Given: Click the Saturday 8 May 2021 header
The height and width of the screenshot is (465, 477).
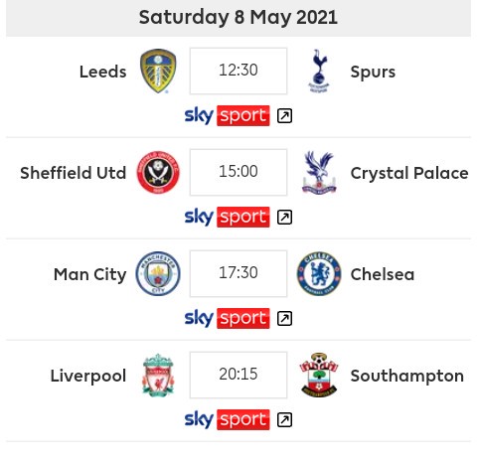Looking at the screenshot, I should click(x=238, y=17).
